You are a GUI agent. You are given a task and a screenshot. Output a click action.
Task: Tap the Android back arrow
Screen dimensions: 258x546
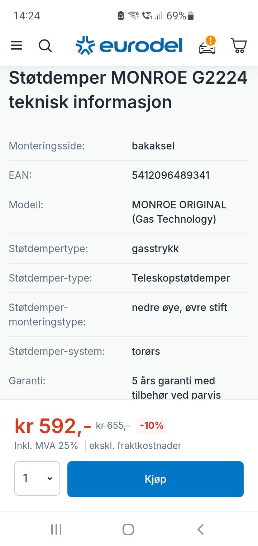pos(201,529)
